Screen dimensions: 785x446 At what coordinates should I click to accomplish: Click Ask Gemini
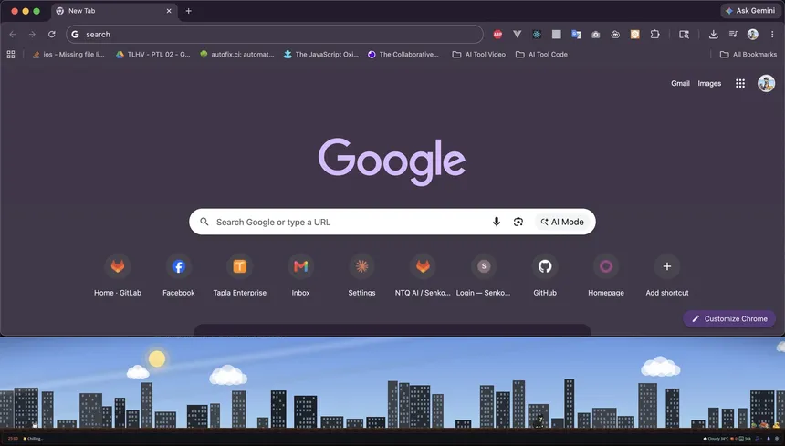click(x=750, y=11)
